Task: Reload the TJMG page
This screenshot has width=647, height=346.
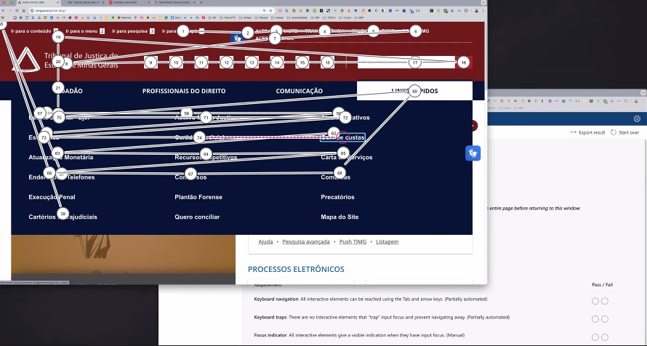Action: tap(17, 10)
